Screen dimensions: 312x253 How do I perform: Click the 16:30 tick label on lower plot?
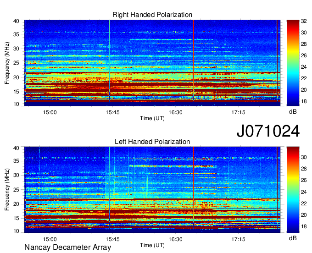[x=175, y=239]
